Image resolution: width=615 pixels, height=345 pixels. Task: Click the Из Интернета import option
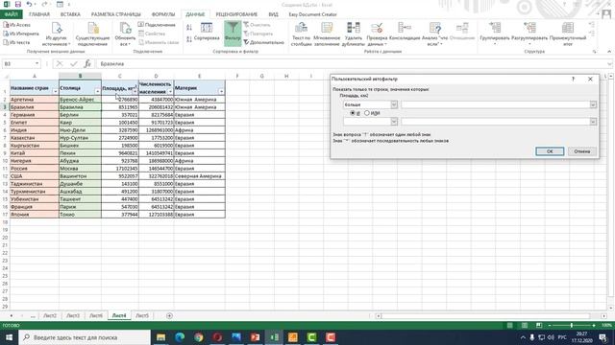[21, 34]
